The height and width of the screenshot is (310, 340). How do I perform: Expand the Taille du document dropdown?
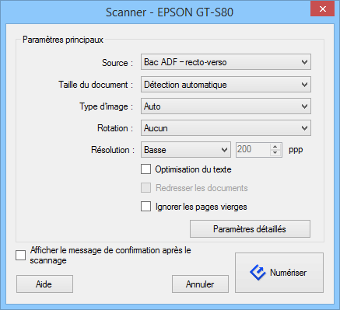coord(226,85)
